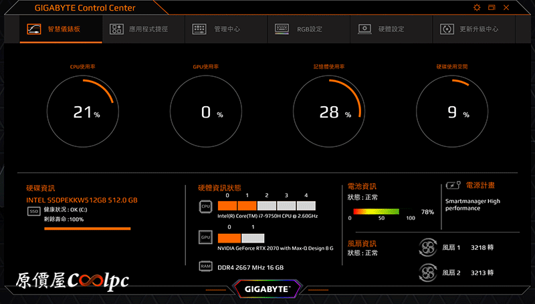Click the memory usage 28% gauge
535x304 pixels.
[329, 112]
